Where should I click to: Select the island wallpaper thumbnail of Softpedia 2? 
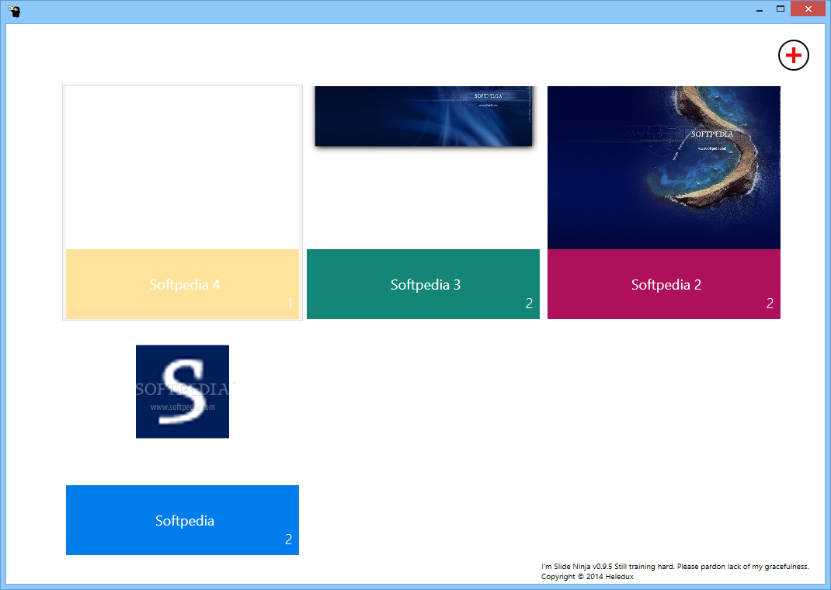coord(663,168)
